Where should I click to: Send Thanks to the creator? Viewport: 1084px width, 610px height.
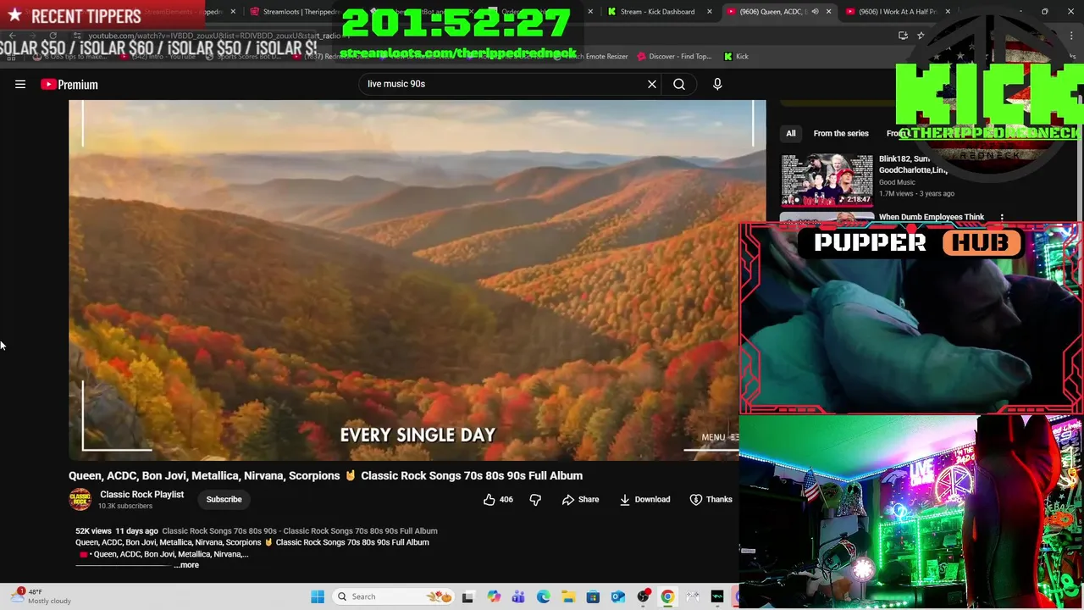coord(711,500)
